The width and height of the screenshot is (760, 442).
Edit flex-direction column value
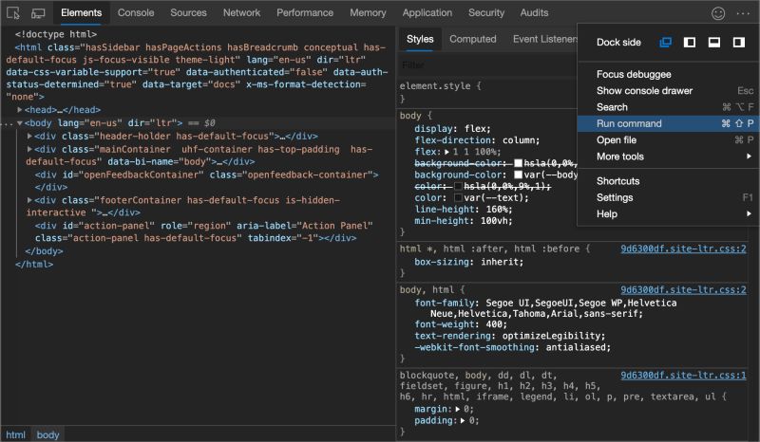click(521, 140)
